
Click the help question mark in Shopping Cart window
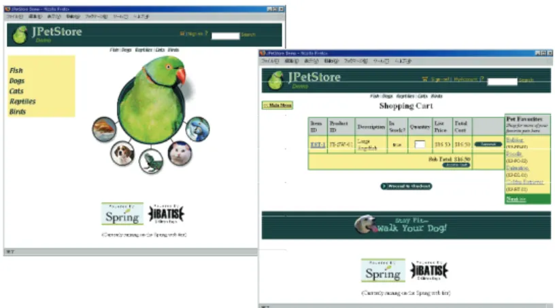(x=482, y=79)
